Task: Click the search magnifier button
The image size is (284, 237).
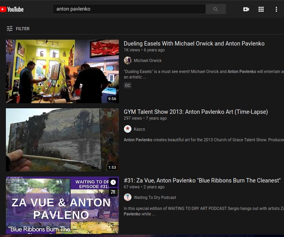Action: 215,9
